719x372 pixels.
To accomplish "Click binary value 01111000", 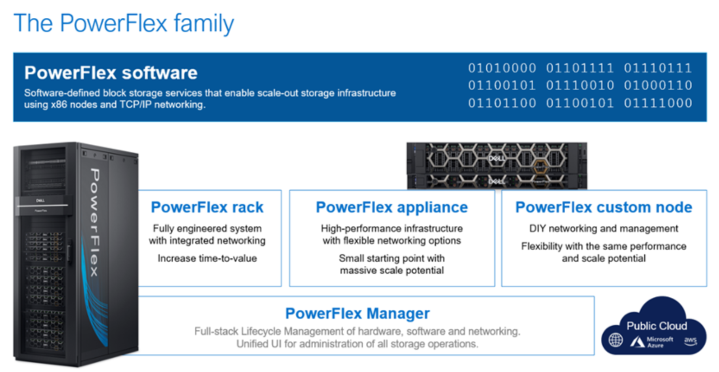I will pos(658,103).
